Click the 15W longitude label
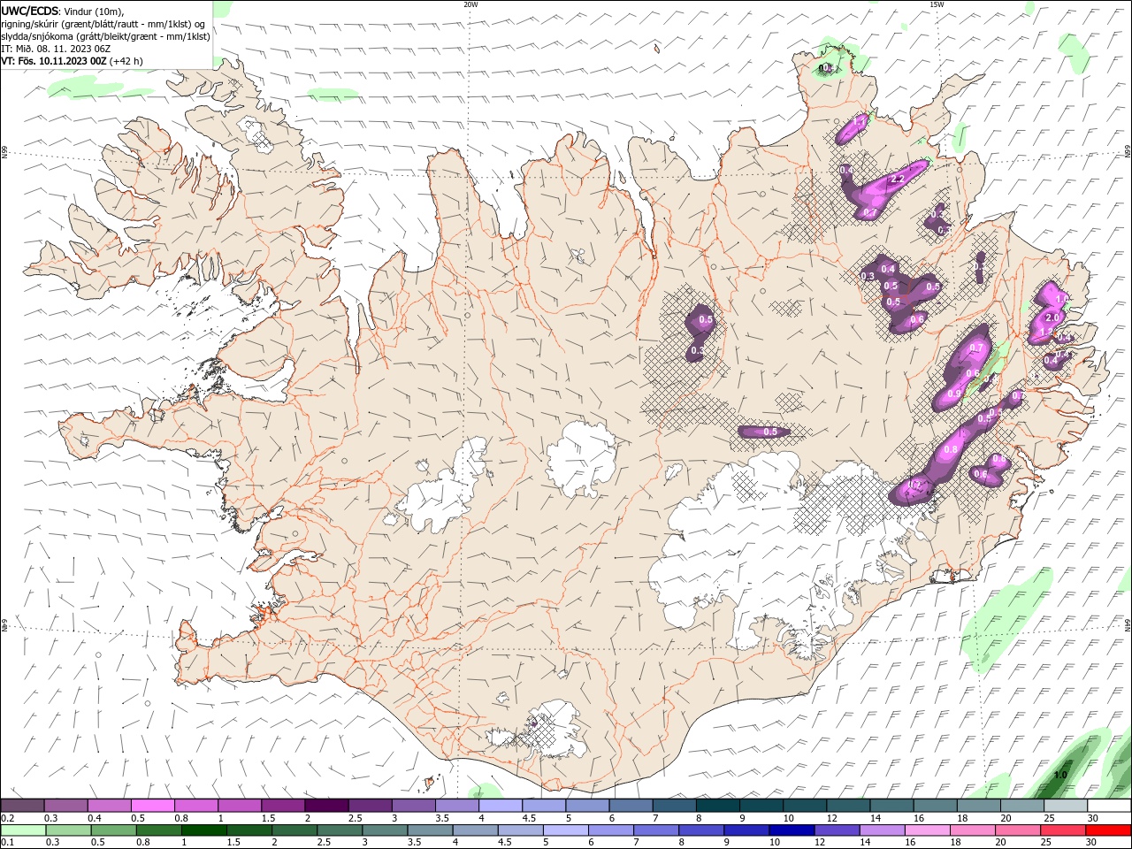1132x849 pixels. 936,4
